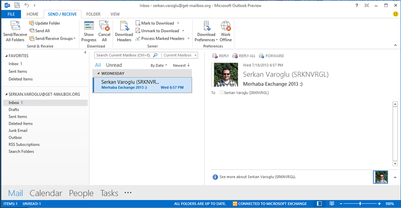Switch to normal view in status bar
Screen dimensions: 401x208
(319, 203)
